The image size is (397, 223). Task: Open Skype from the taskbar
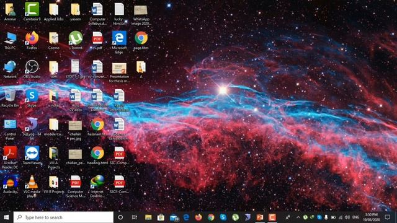223,217
